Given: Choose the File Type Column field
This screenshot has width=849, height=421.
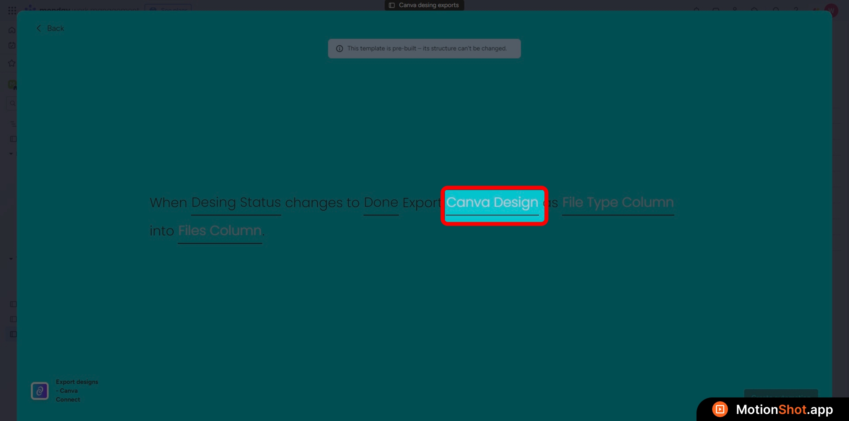Looking at the screenshot, I should point(617,203).
